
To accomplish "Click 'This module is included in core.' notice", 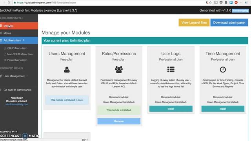I will point(67,100).
